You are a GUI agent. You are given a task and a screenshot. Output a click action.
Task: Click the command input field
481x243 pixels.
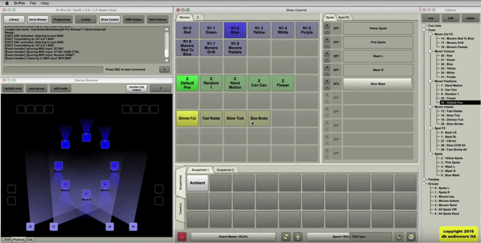53,69
